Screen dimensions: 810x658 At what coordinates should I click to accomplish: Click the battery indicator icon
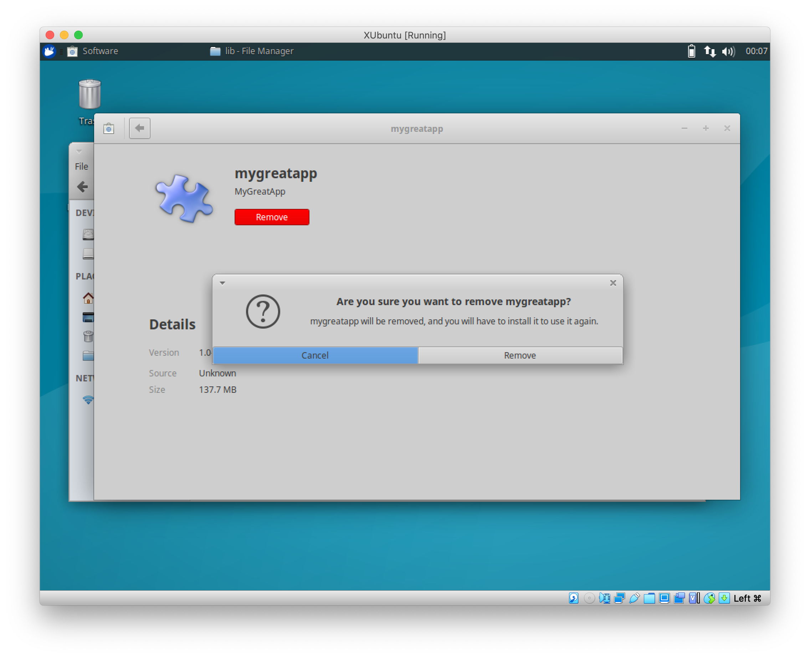point(691,51)
